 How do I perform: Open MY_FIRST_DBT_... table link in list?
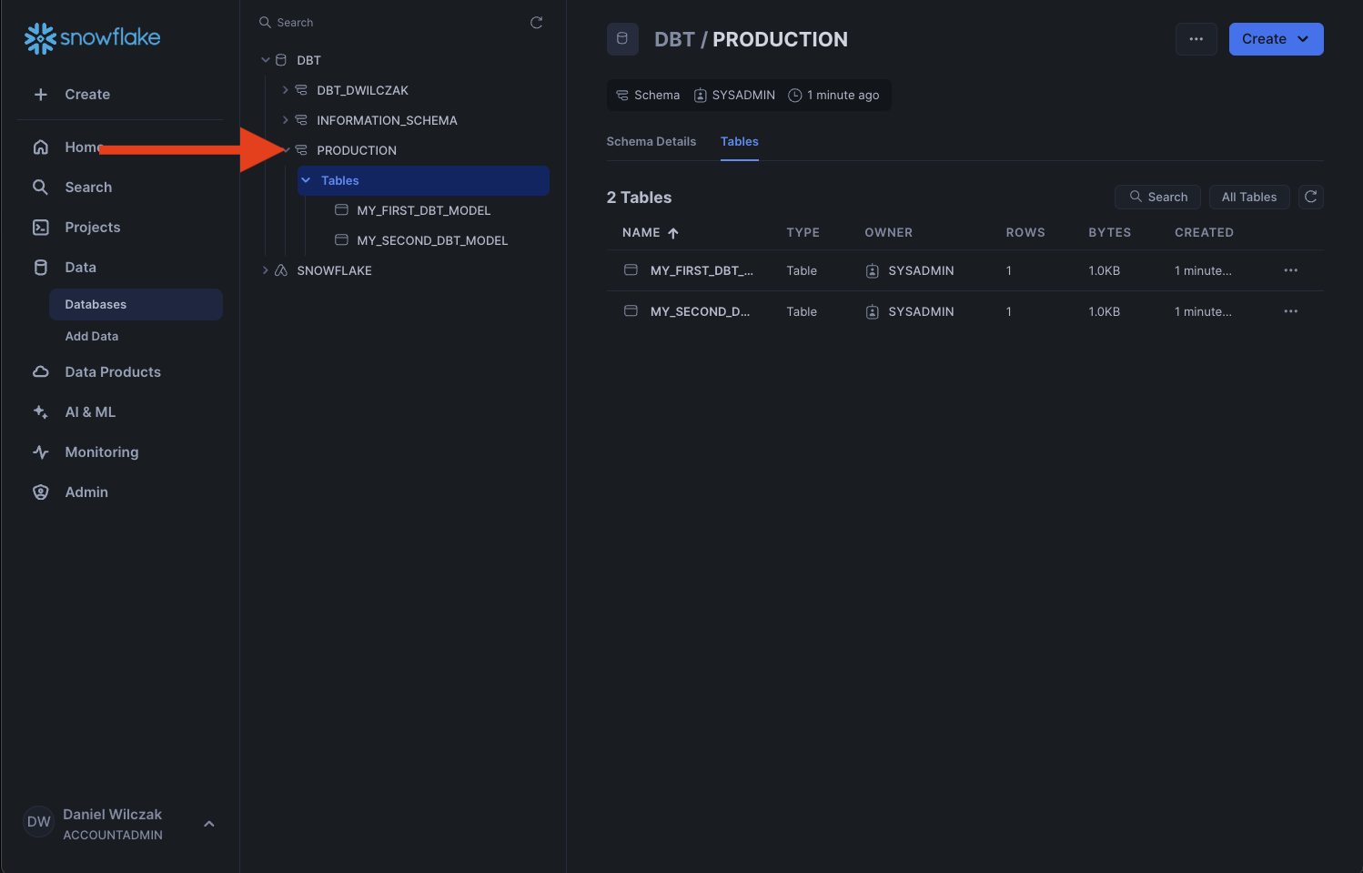[x=702, y=270]
